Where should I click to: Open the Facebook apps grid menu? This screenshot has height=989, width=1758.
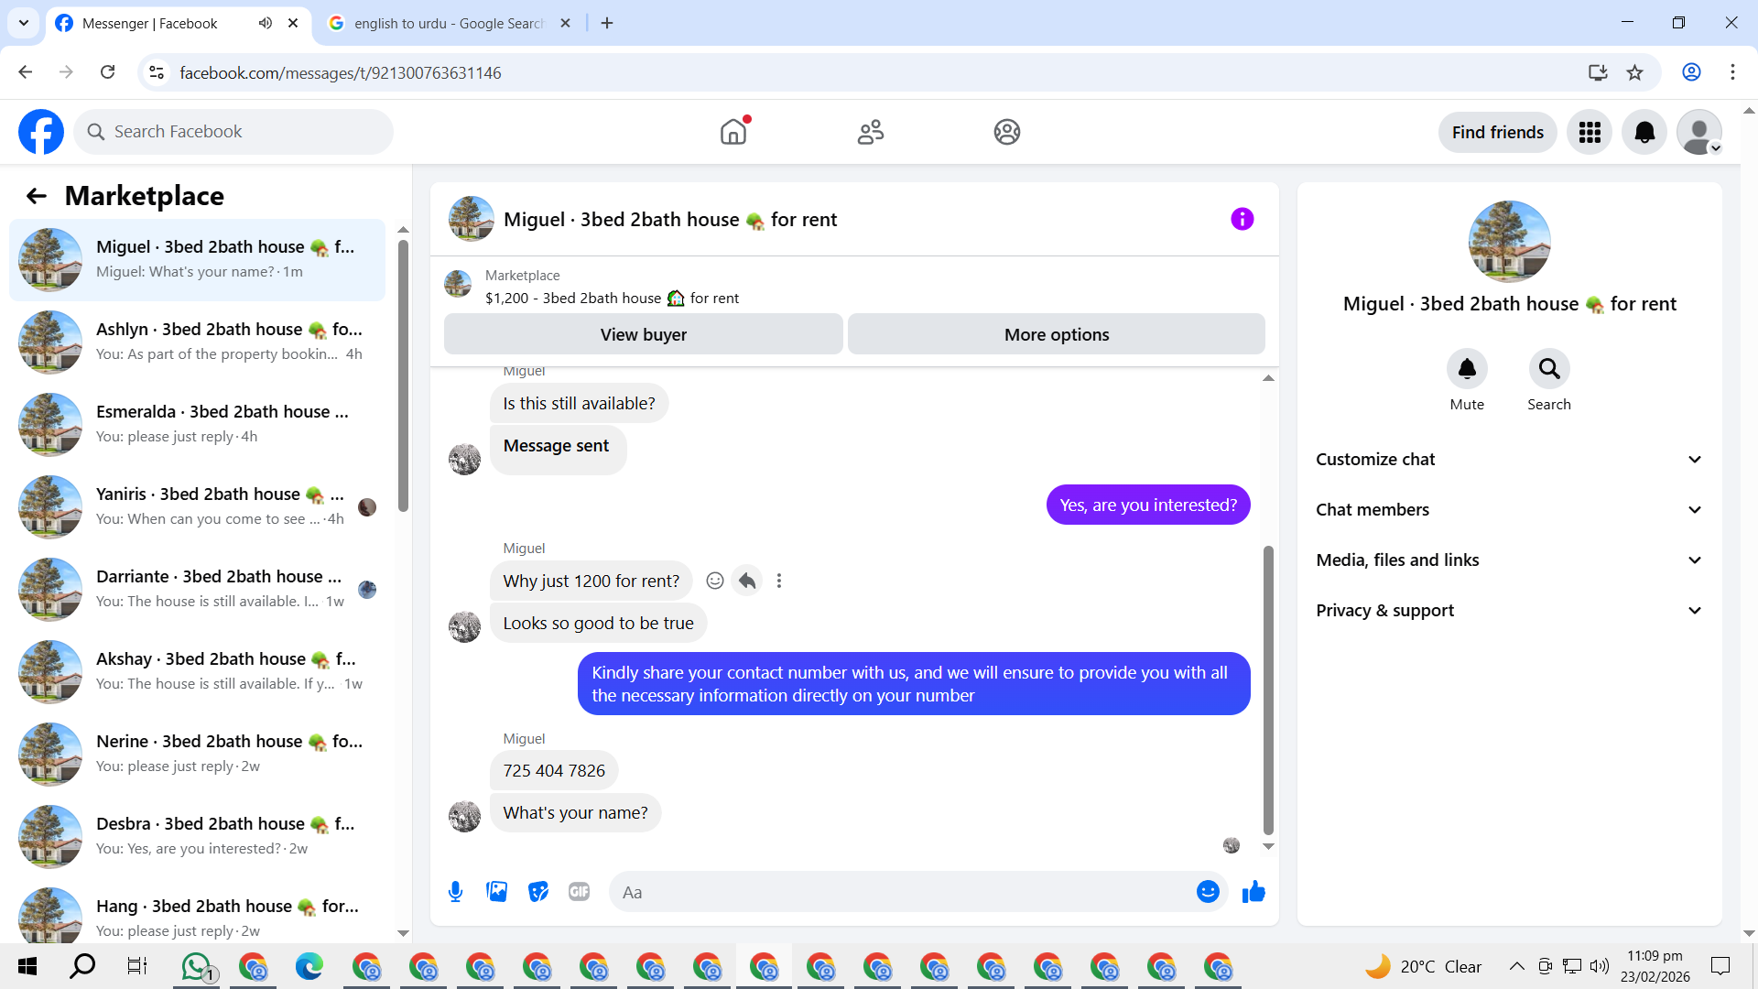[1590, 132]
